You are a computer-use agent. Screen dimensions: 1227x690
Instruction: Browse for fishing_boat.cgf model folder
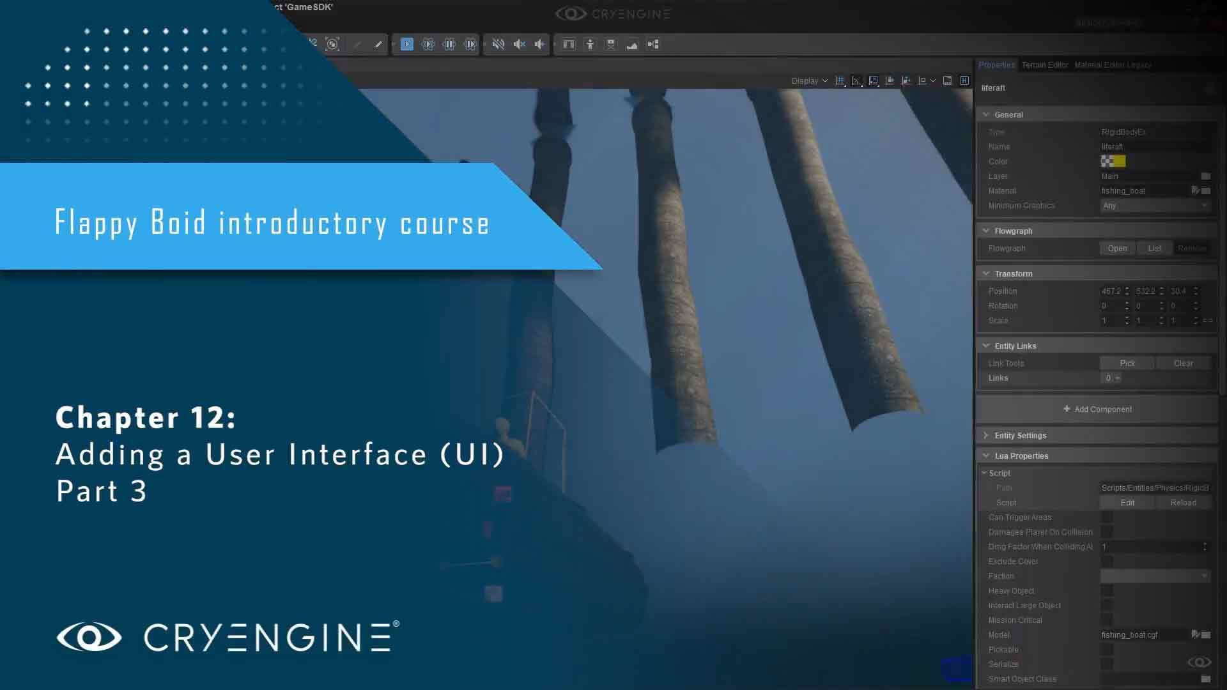(x=1206, y=634)
